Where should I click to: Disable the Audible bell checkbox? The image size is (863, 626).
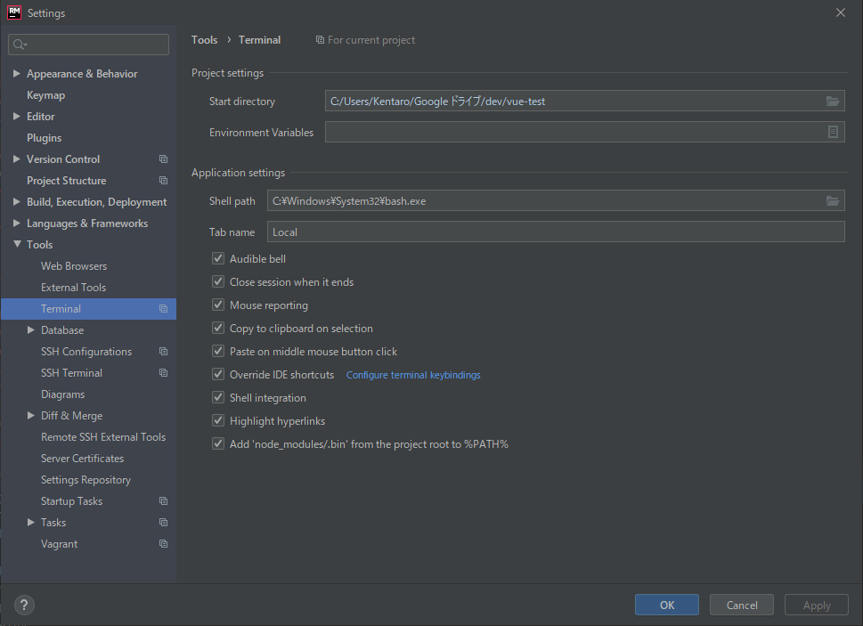pyautogui.click(x=218, y=258)
